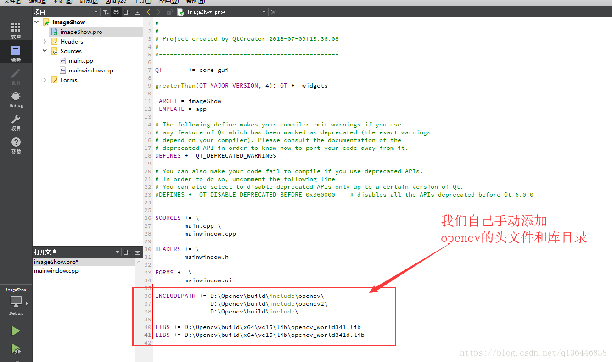Close the Projects side panel

click(137, 12)
